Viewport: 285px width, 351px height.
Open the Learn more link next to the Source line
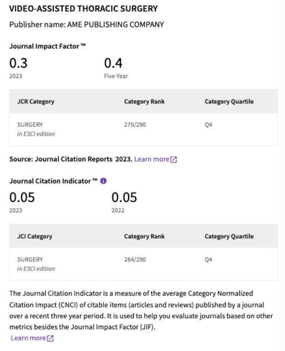[152, 159]
